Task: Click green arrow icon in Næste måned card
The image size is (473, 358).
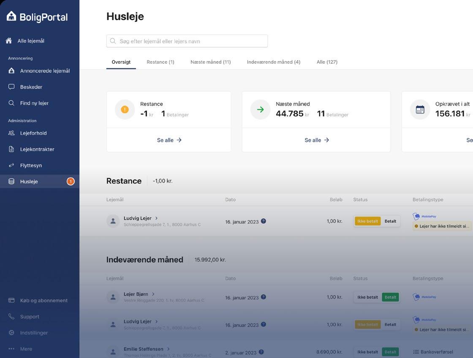Action: 260,109
